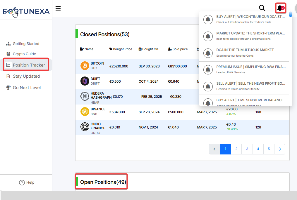The height and width of the screenshot is (200, 297).
Task: Click Binance profit percentage 4.87%
Action: (231, 114)
